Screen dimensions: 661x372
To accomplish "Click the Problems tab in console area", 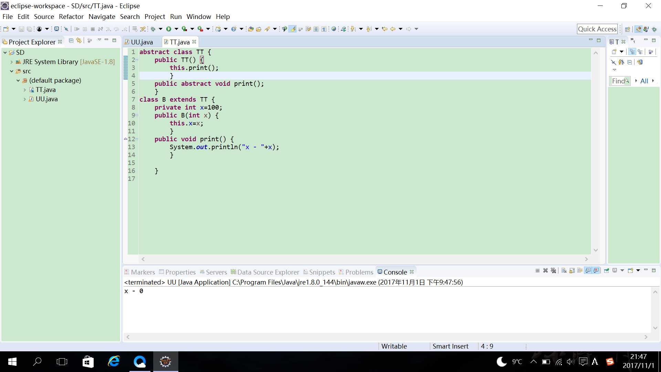I will click(x=359, y=272).
